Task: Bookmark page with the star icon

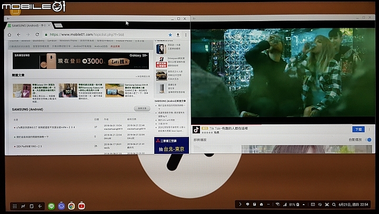Action: (x=170, y=35)
